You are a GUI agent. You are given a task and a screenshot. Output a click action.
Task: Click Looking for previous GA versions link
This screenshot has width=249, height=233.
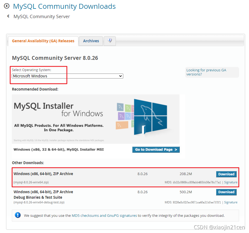click(206, 72)
